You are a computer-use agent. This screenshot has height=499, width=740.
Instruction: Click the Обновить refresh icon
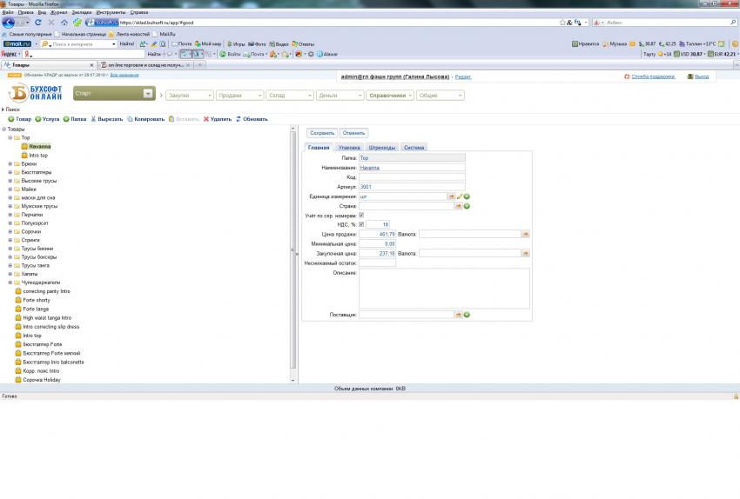click(x=239, y=119)
